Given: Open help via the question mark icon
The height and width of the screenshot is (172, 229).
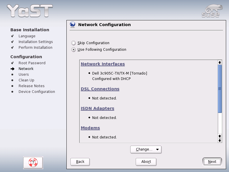Looking at the screenshot, I should [33, 163].
